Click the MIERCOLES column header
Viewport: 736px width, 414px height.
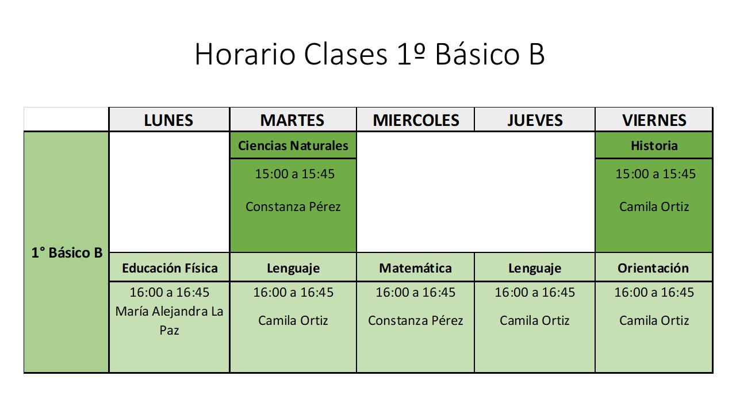click(416, 120)
